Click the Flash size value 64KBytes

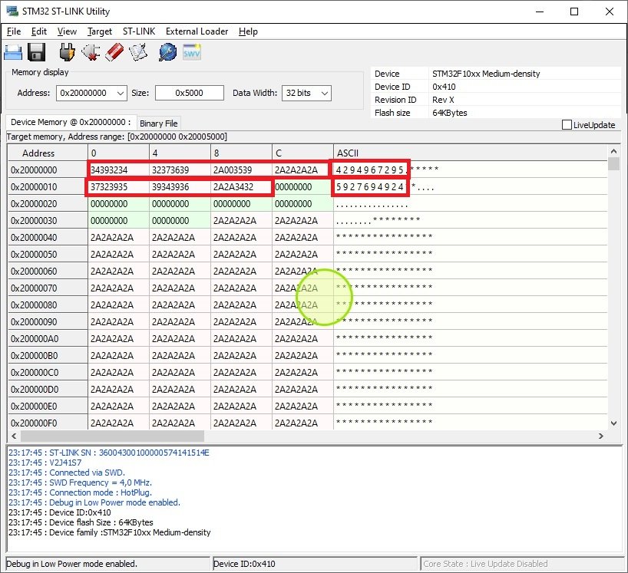(x=449, y=113)
